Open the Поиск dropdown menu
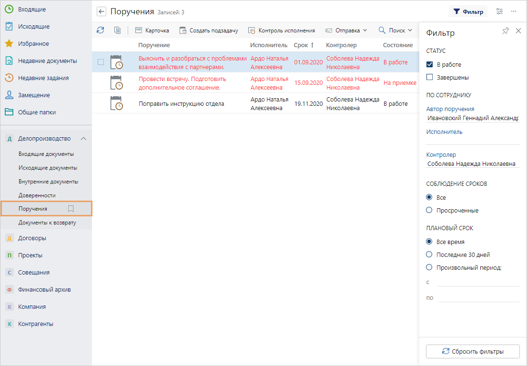The height and width of the screenshot is (366, 527). click(395, 30)
